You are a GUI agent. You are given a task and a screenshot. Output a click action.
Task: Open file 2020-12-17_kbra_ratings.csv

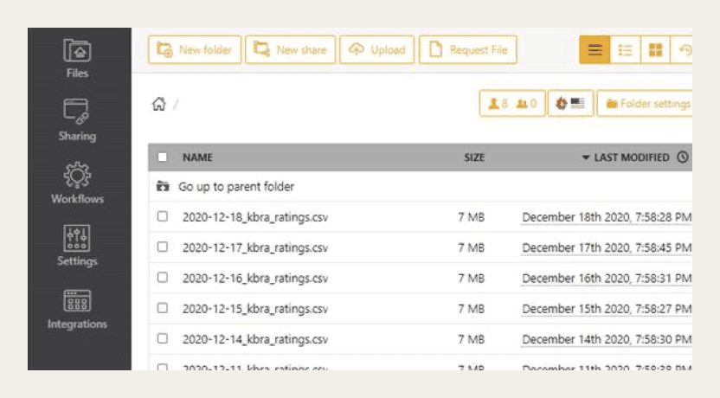point(255,247)
